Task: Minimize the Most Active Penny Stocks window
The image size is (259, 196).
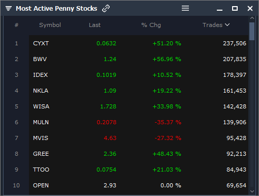Action: 219,10
